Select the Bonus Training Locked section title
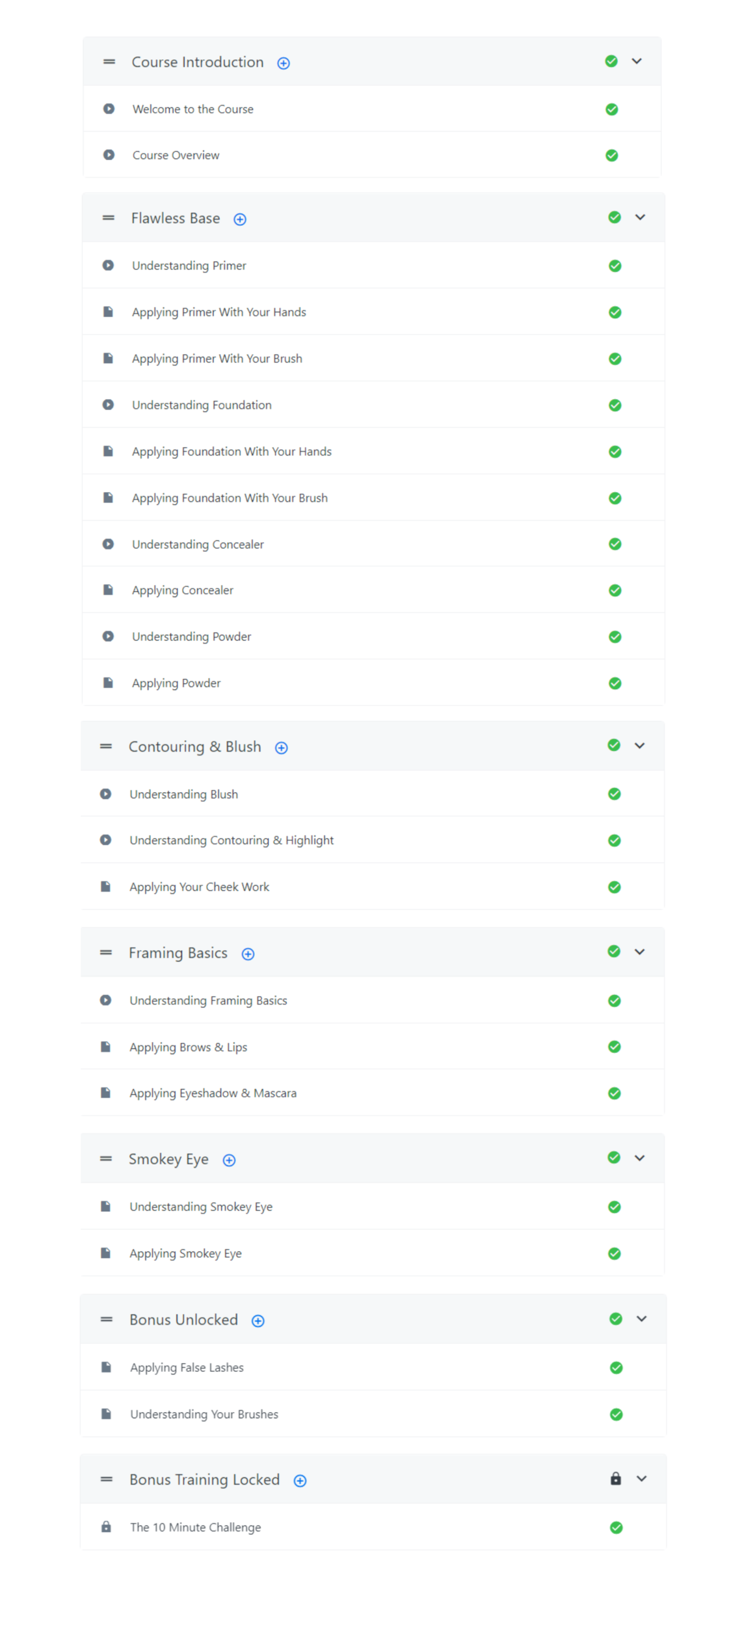 tap(204, 1479)
